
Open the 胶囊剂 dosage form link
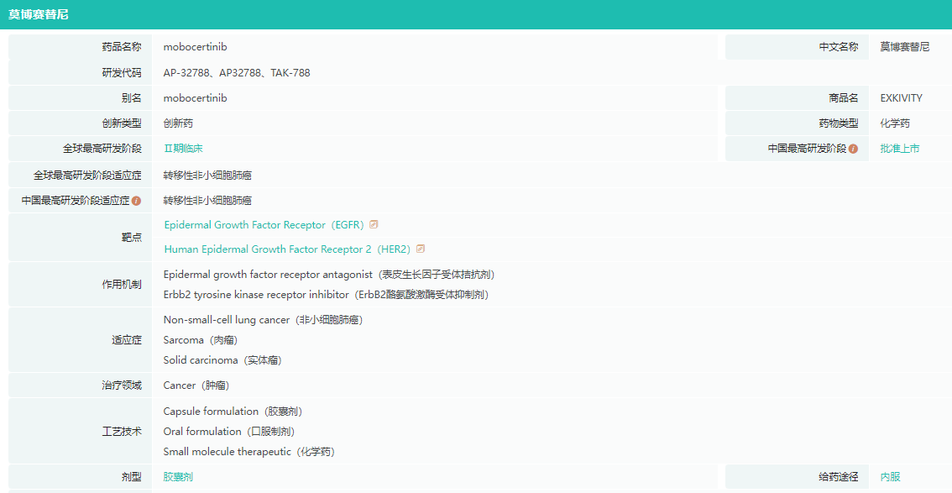click(178, 476)
